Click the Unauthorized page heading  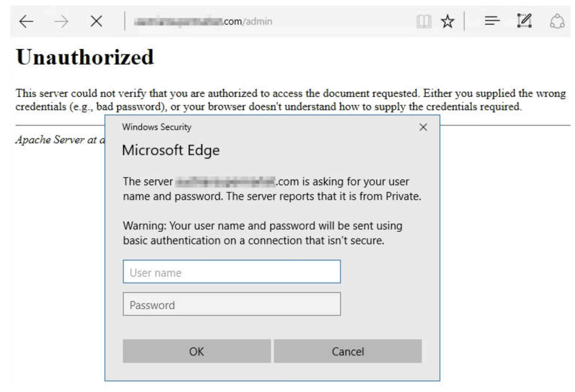[x=85, y=57]
